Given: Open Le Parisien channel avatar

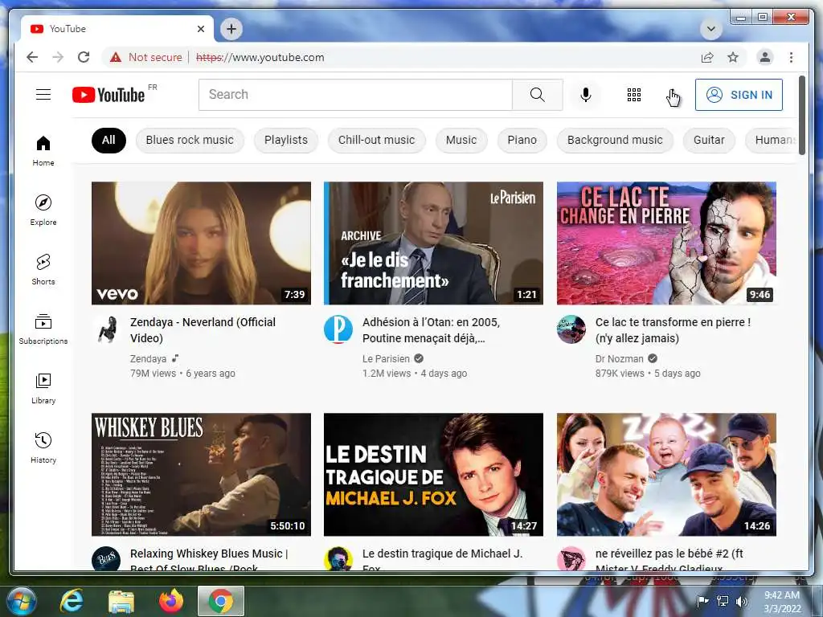Looking at the screenshot, I should tap(338, 329).
